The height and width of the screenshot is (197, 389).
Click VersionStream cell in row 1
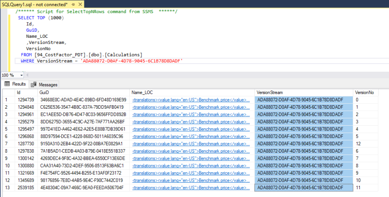tap(304, 100)
